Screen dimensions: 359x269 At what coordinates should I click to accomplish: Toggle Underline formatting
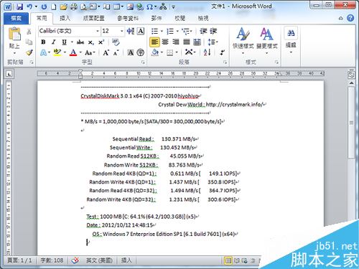click(64, 42)
